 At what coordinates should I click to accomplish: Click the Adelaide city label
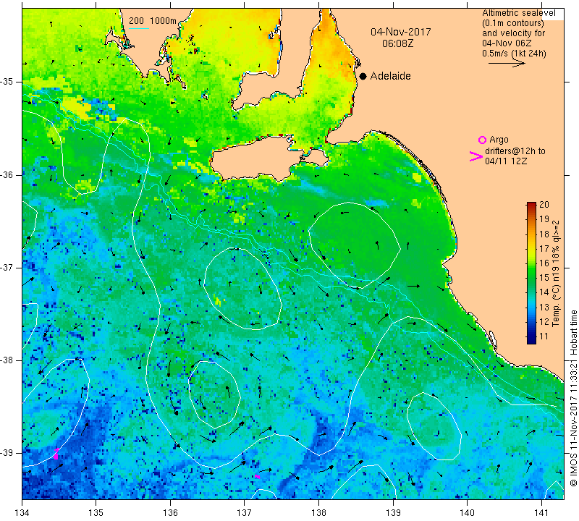(390, 76)
